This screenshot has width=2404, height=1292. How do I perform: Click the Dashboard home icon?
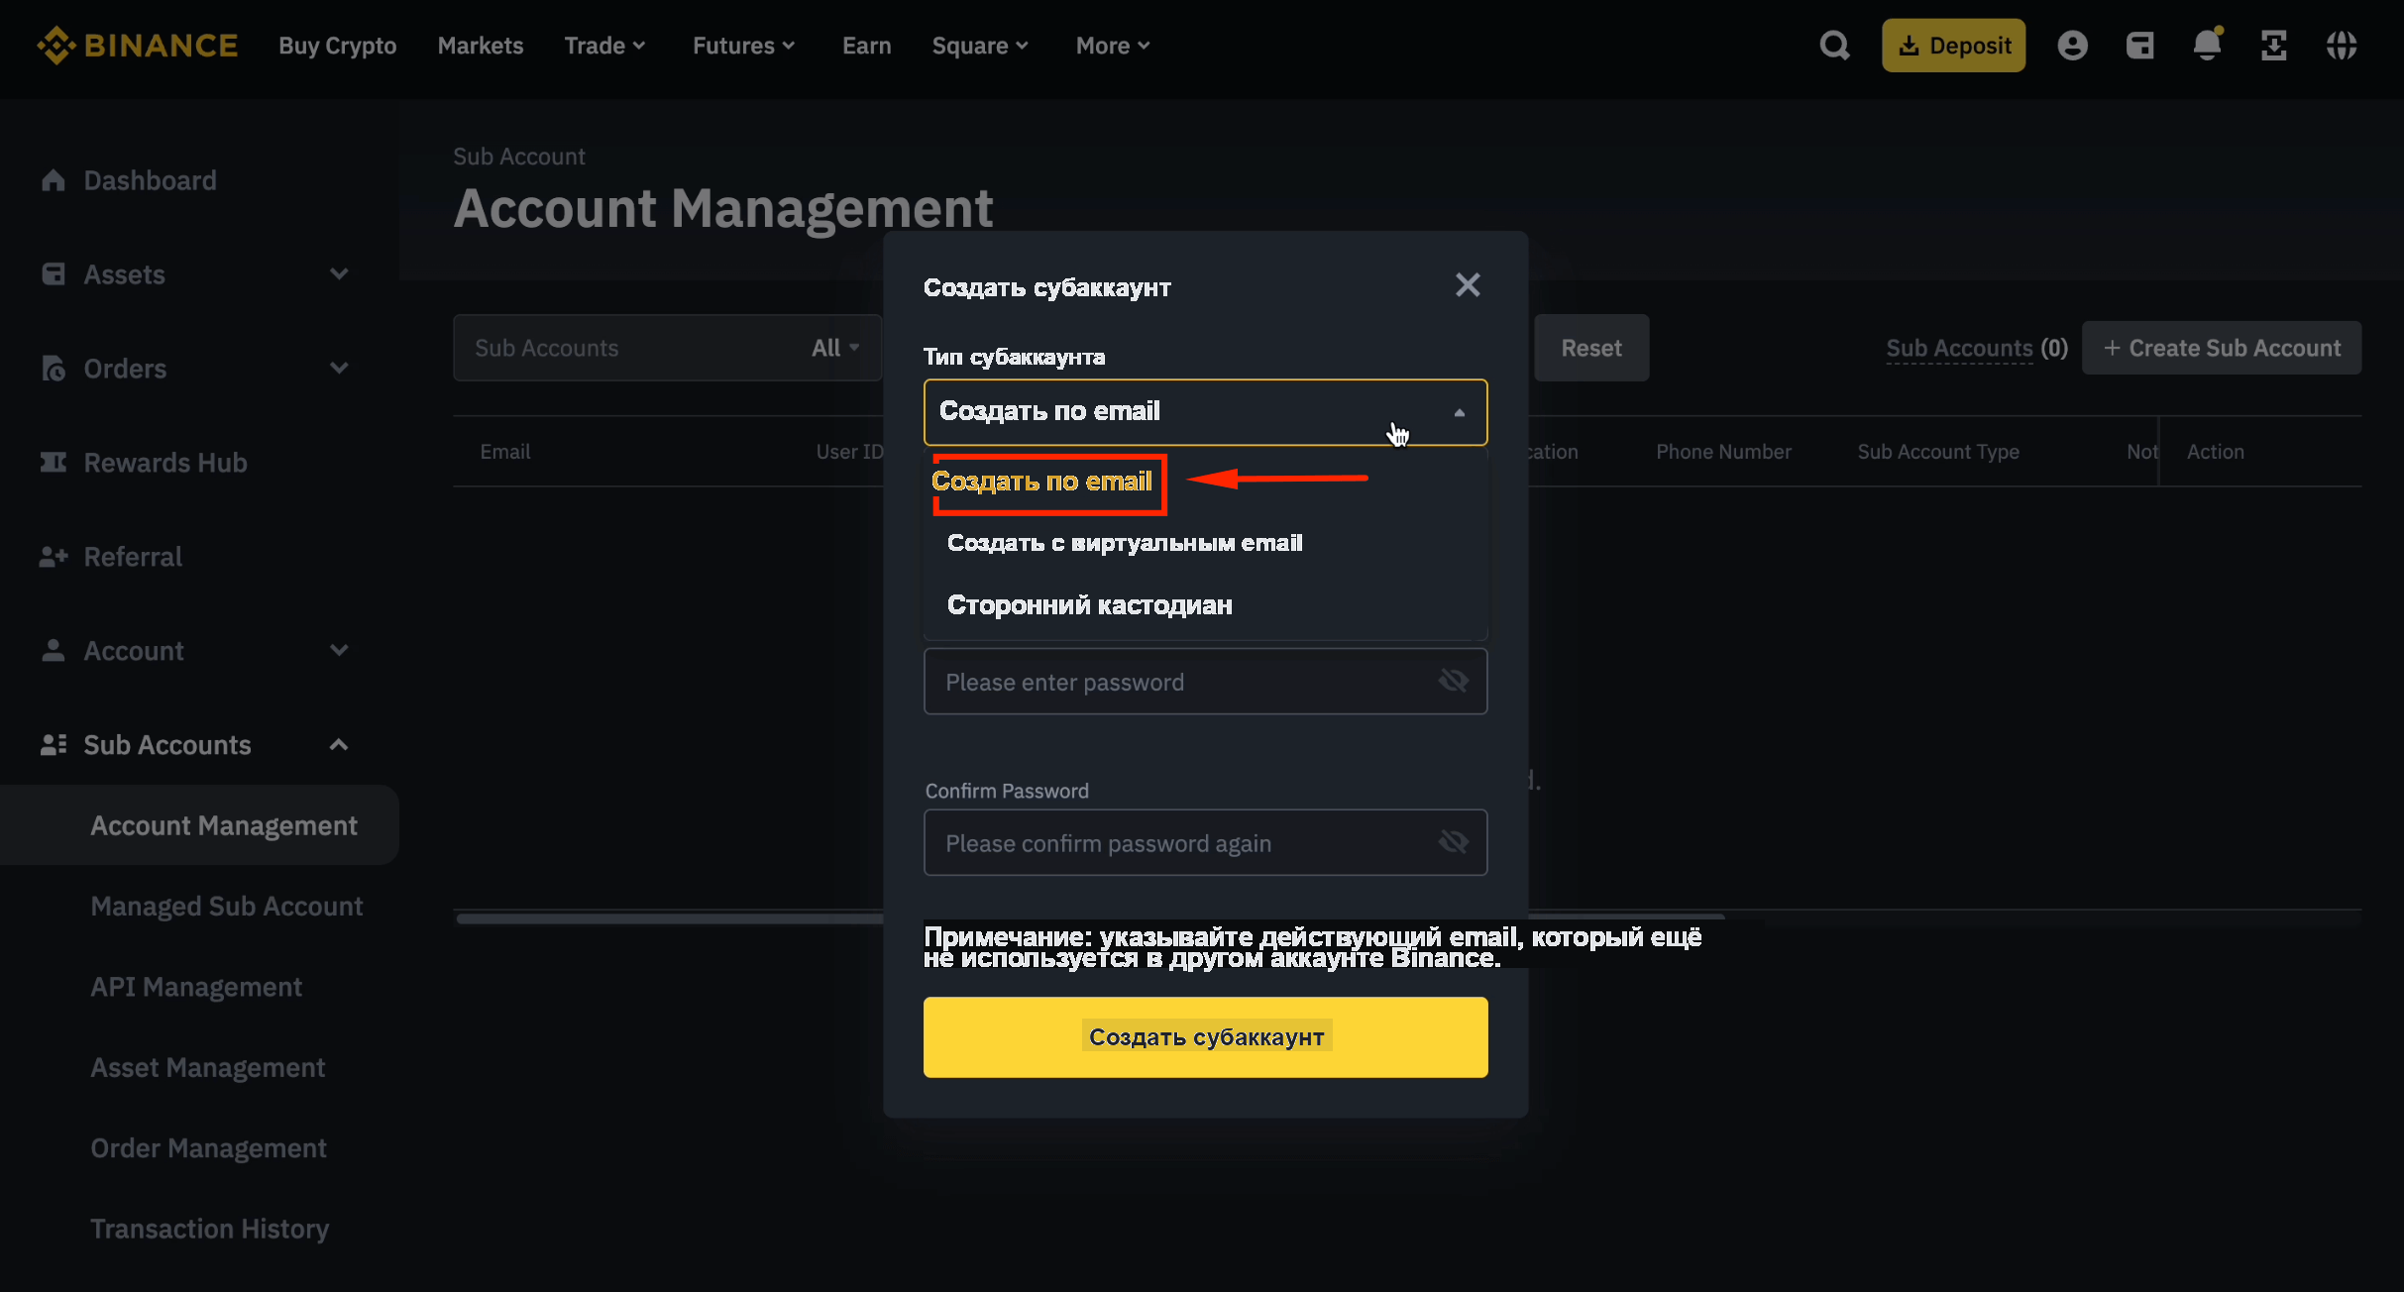pyautogui.click(x=54, y=180)
